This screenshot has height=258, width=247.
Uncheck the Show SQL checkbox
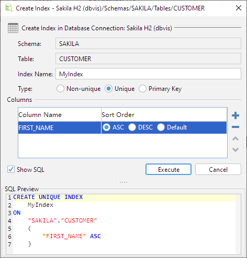pyautogui.click(x=11, y=169)
